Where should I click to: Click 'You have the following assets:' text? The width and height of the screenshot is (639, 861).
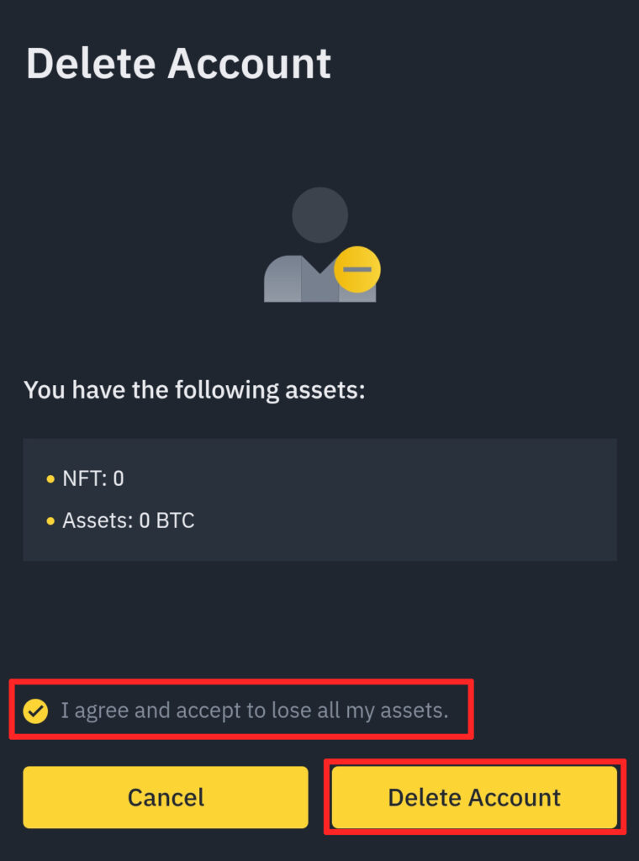pos(194,390)
